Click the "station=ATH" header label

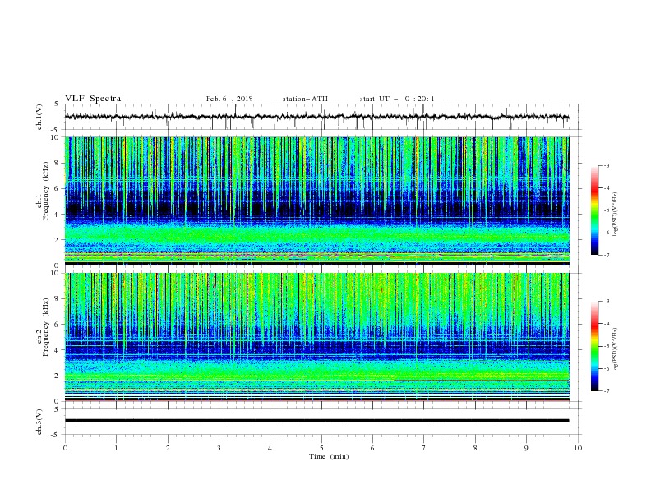point(305,99)
